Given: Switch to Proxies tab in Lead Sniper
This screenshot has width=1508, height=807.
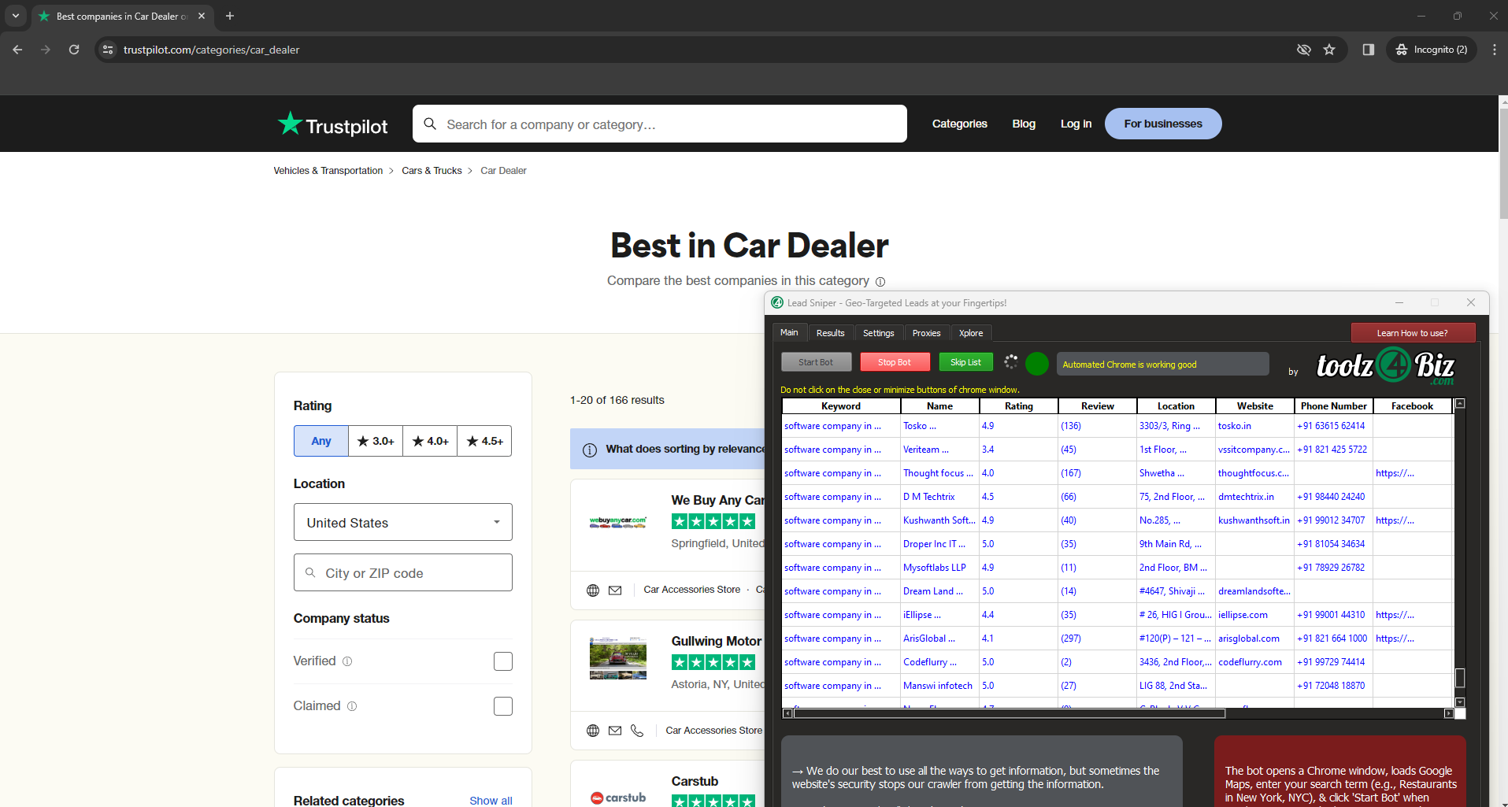Looking at the screenshot, I should (926, 333).
